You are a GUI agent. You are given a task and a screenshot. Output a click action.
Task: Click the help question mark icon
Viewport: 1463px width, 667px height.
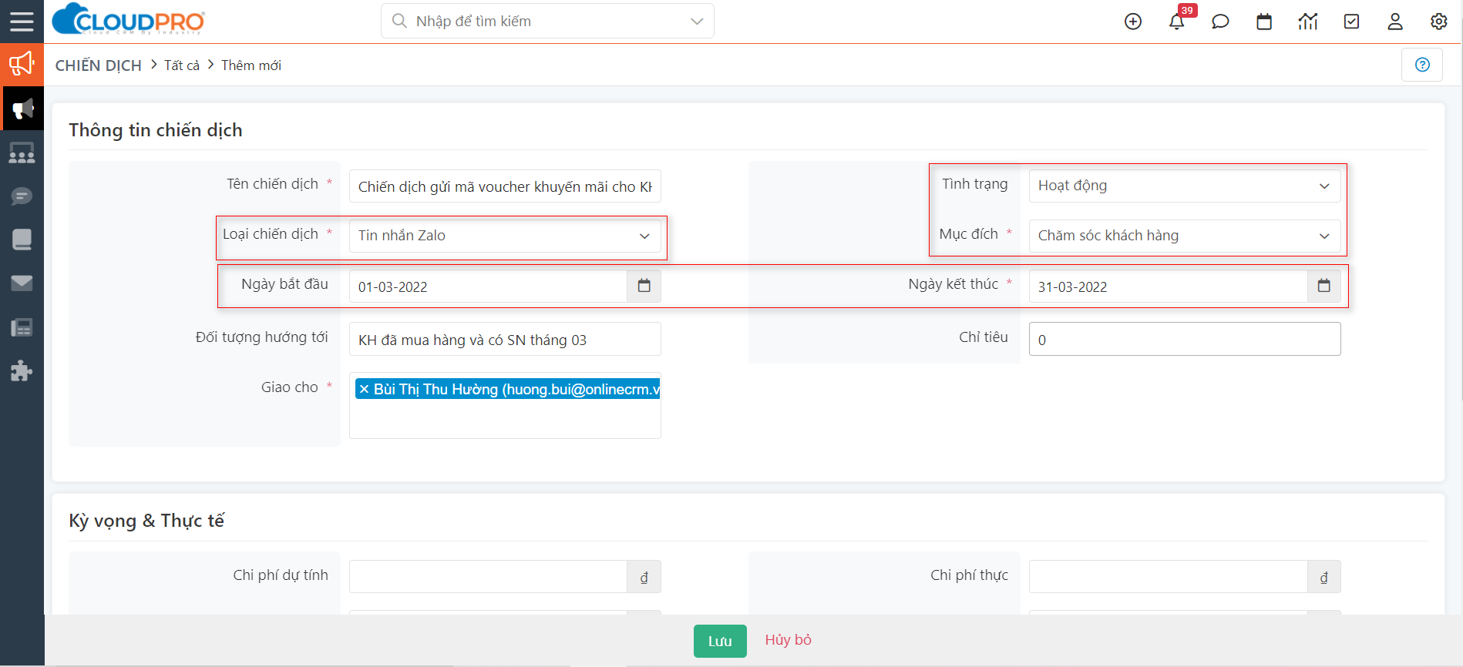tap(1422, 65)
